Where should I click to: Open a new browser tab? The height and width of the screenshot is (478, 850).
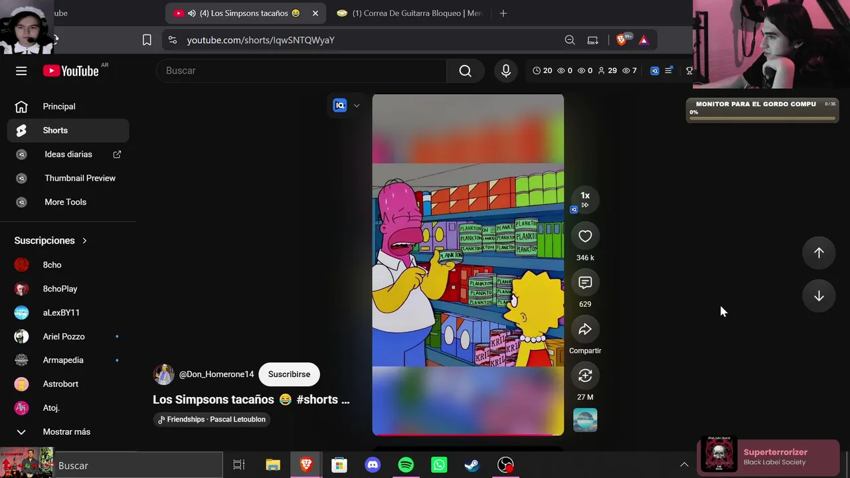pyautogui.click(x=503, y=13)
